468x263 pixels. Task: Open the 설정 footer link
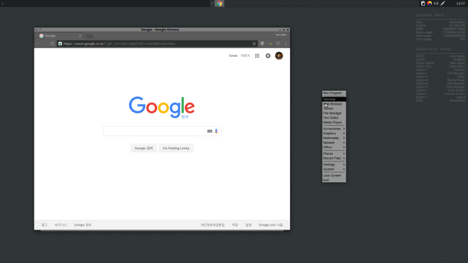[x=248, y=225]
